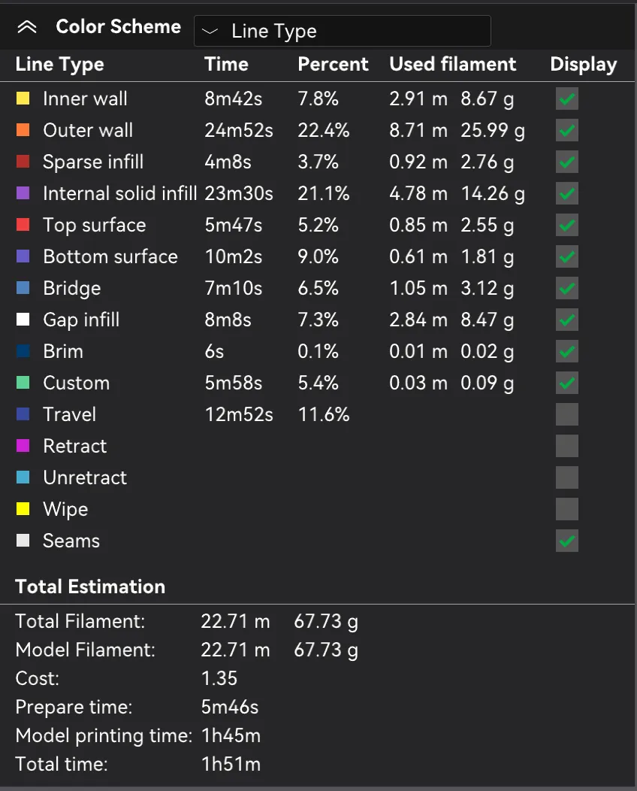Image resolution: width=637 pixels, height=791 pixels.
Task: Click the Bottom surface label
Action: coord(110,256)
